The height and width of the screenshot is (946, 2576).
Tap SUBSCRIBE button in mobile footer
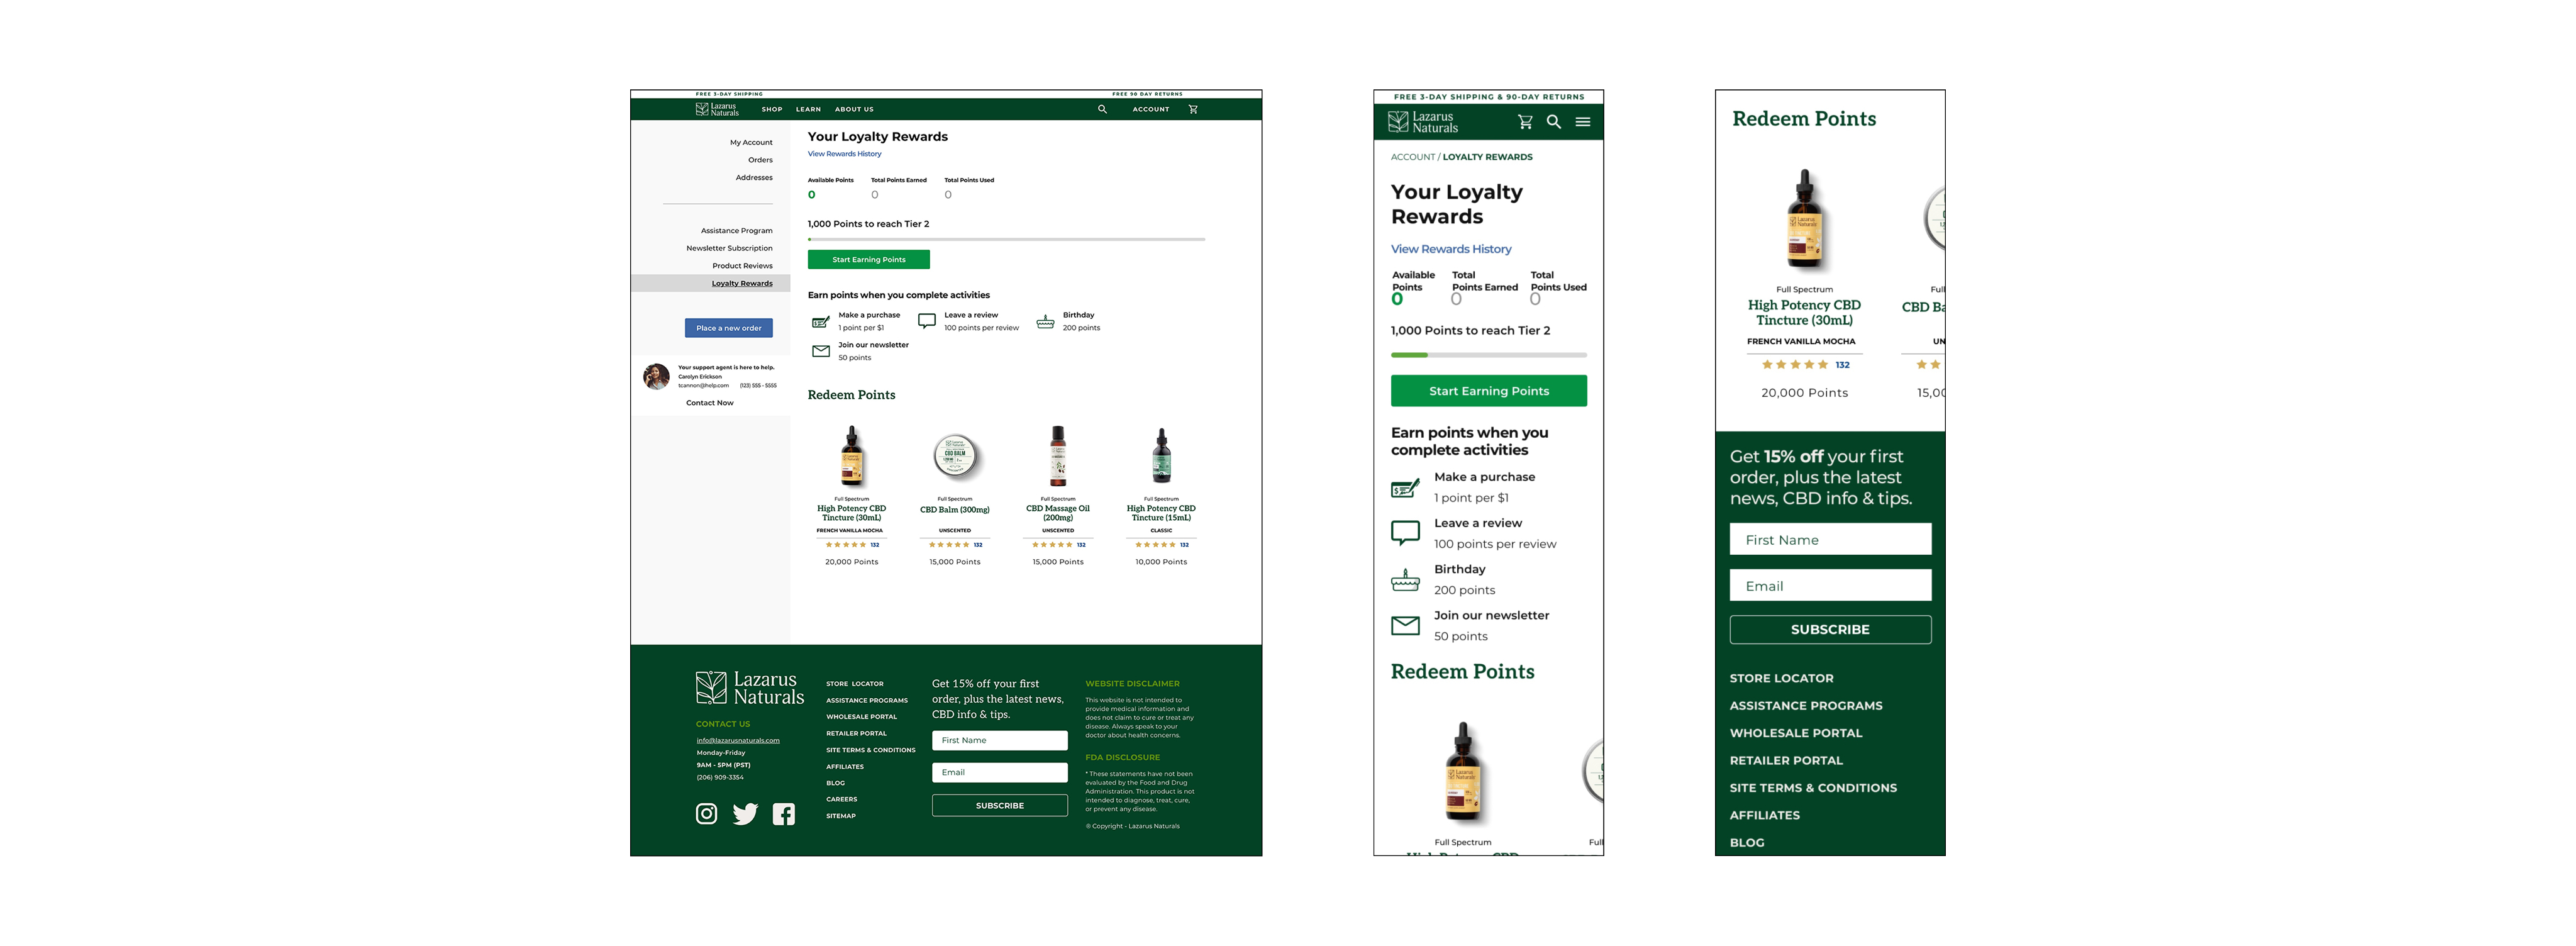1830,629
